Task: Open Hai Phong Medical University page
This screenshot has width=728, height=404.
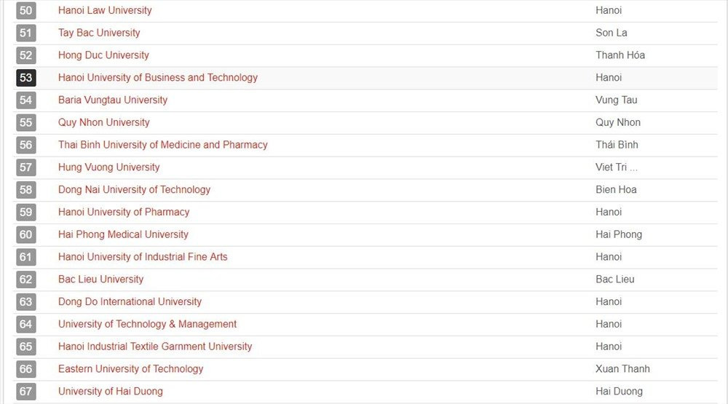Action: point(123,234)
